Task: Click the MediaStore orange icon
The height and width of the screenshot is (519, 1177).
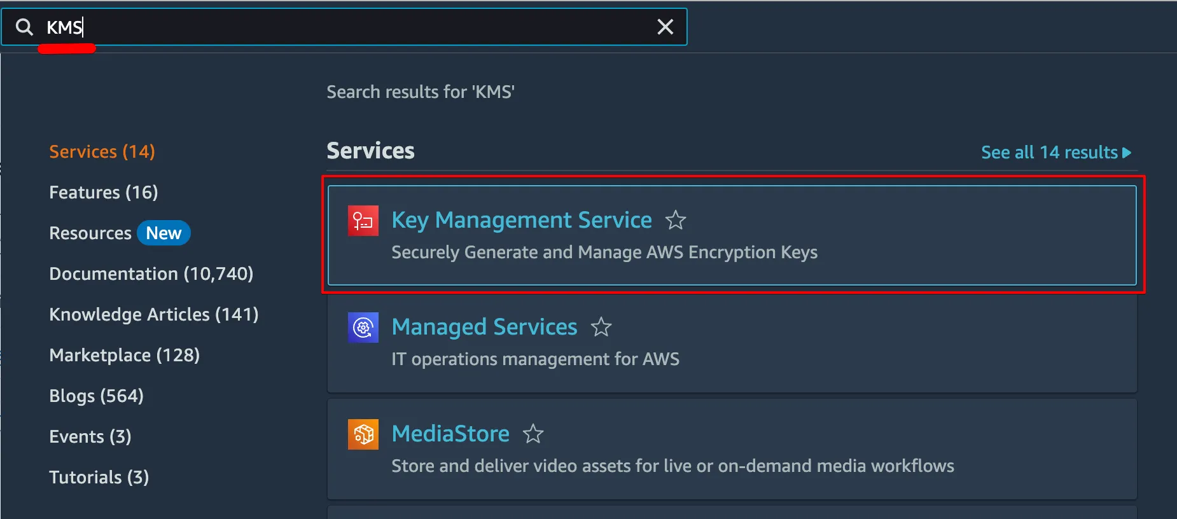Action: pos(363,434)
